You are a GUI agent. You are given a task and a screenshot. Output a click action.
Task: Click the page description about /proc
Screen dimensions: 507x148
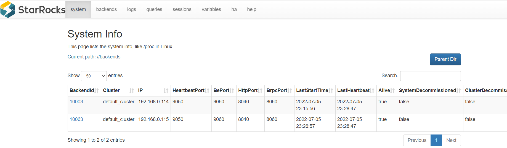tap(121, 47)
